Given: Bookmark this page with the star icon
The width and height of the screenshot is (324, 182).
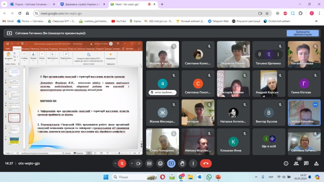Looking at the screenshot, I should pos(267,13).
